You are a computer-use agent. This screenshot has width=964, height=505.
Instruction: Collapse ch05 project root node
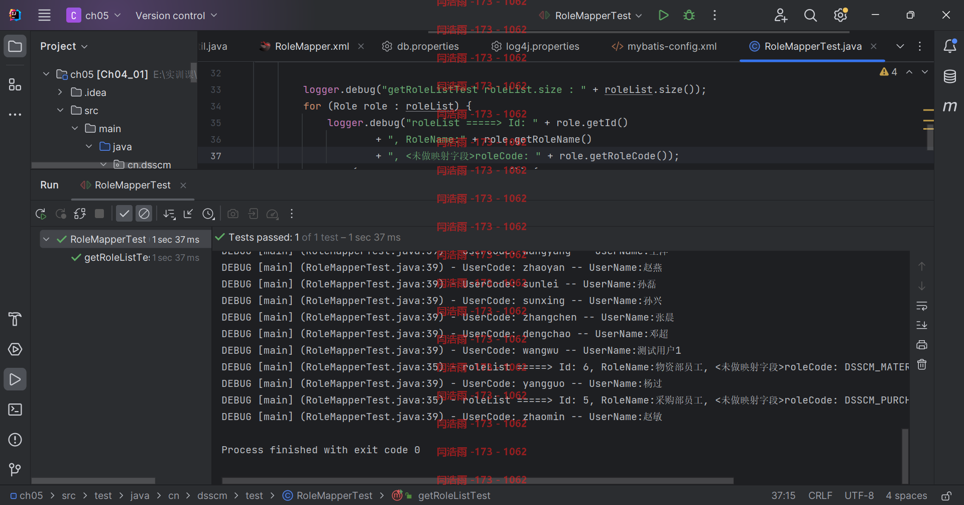click(x=46, y=74)
